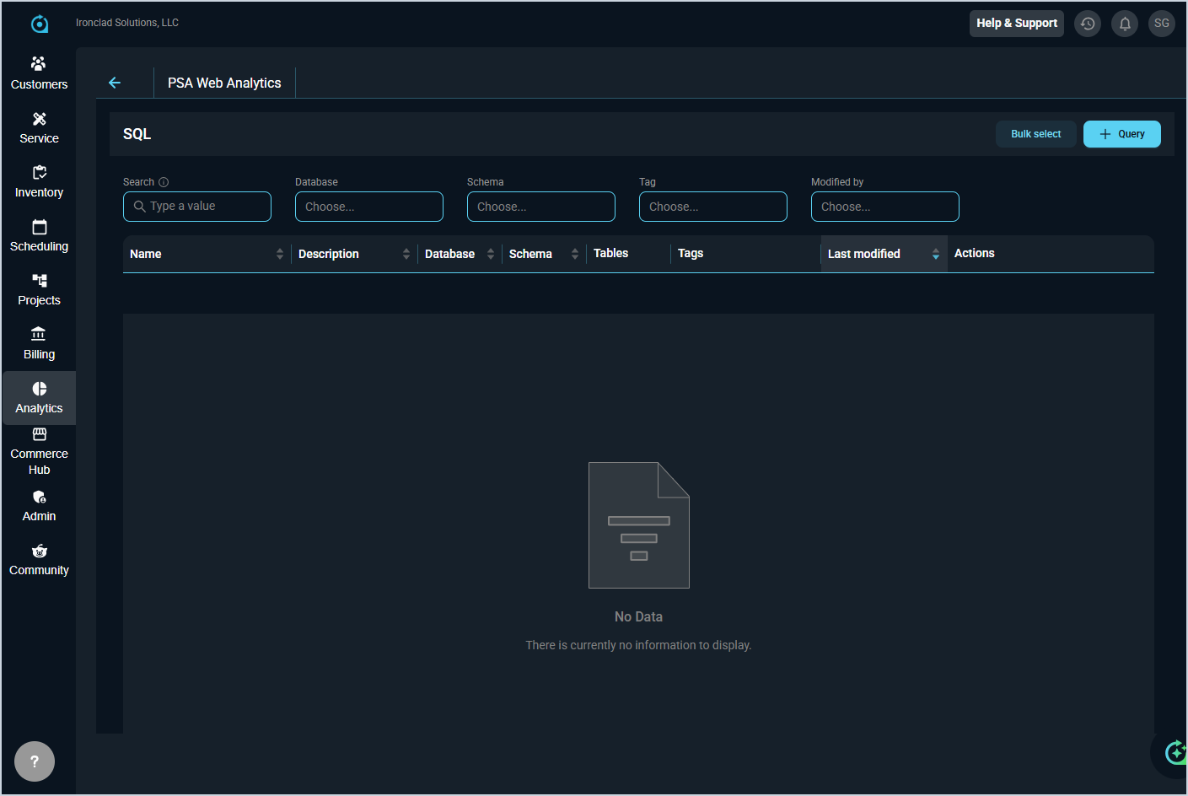Viewport: 1188px width, 796px height.
Task: Click the SG user avatar
Action: pos(1161,24)
